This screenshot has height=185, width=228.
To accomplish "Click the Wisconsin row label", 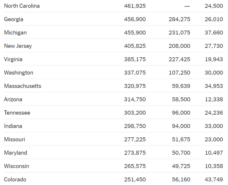I will 17,166.
